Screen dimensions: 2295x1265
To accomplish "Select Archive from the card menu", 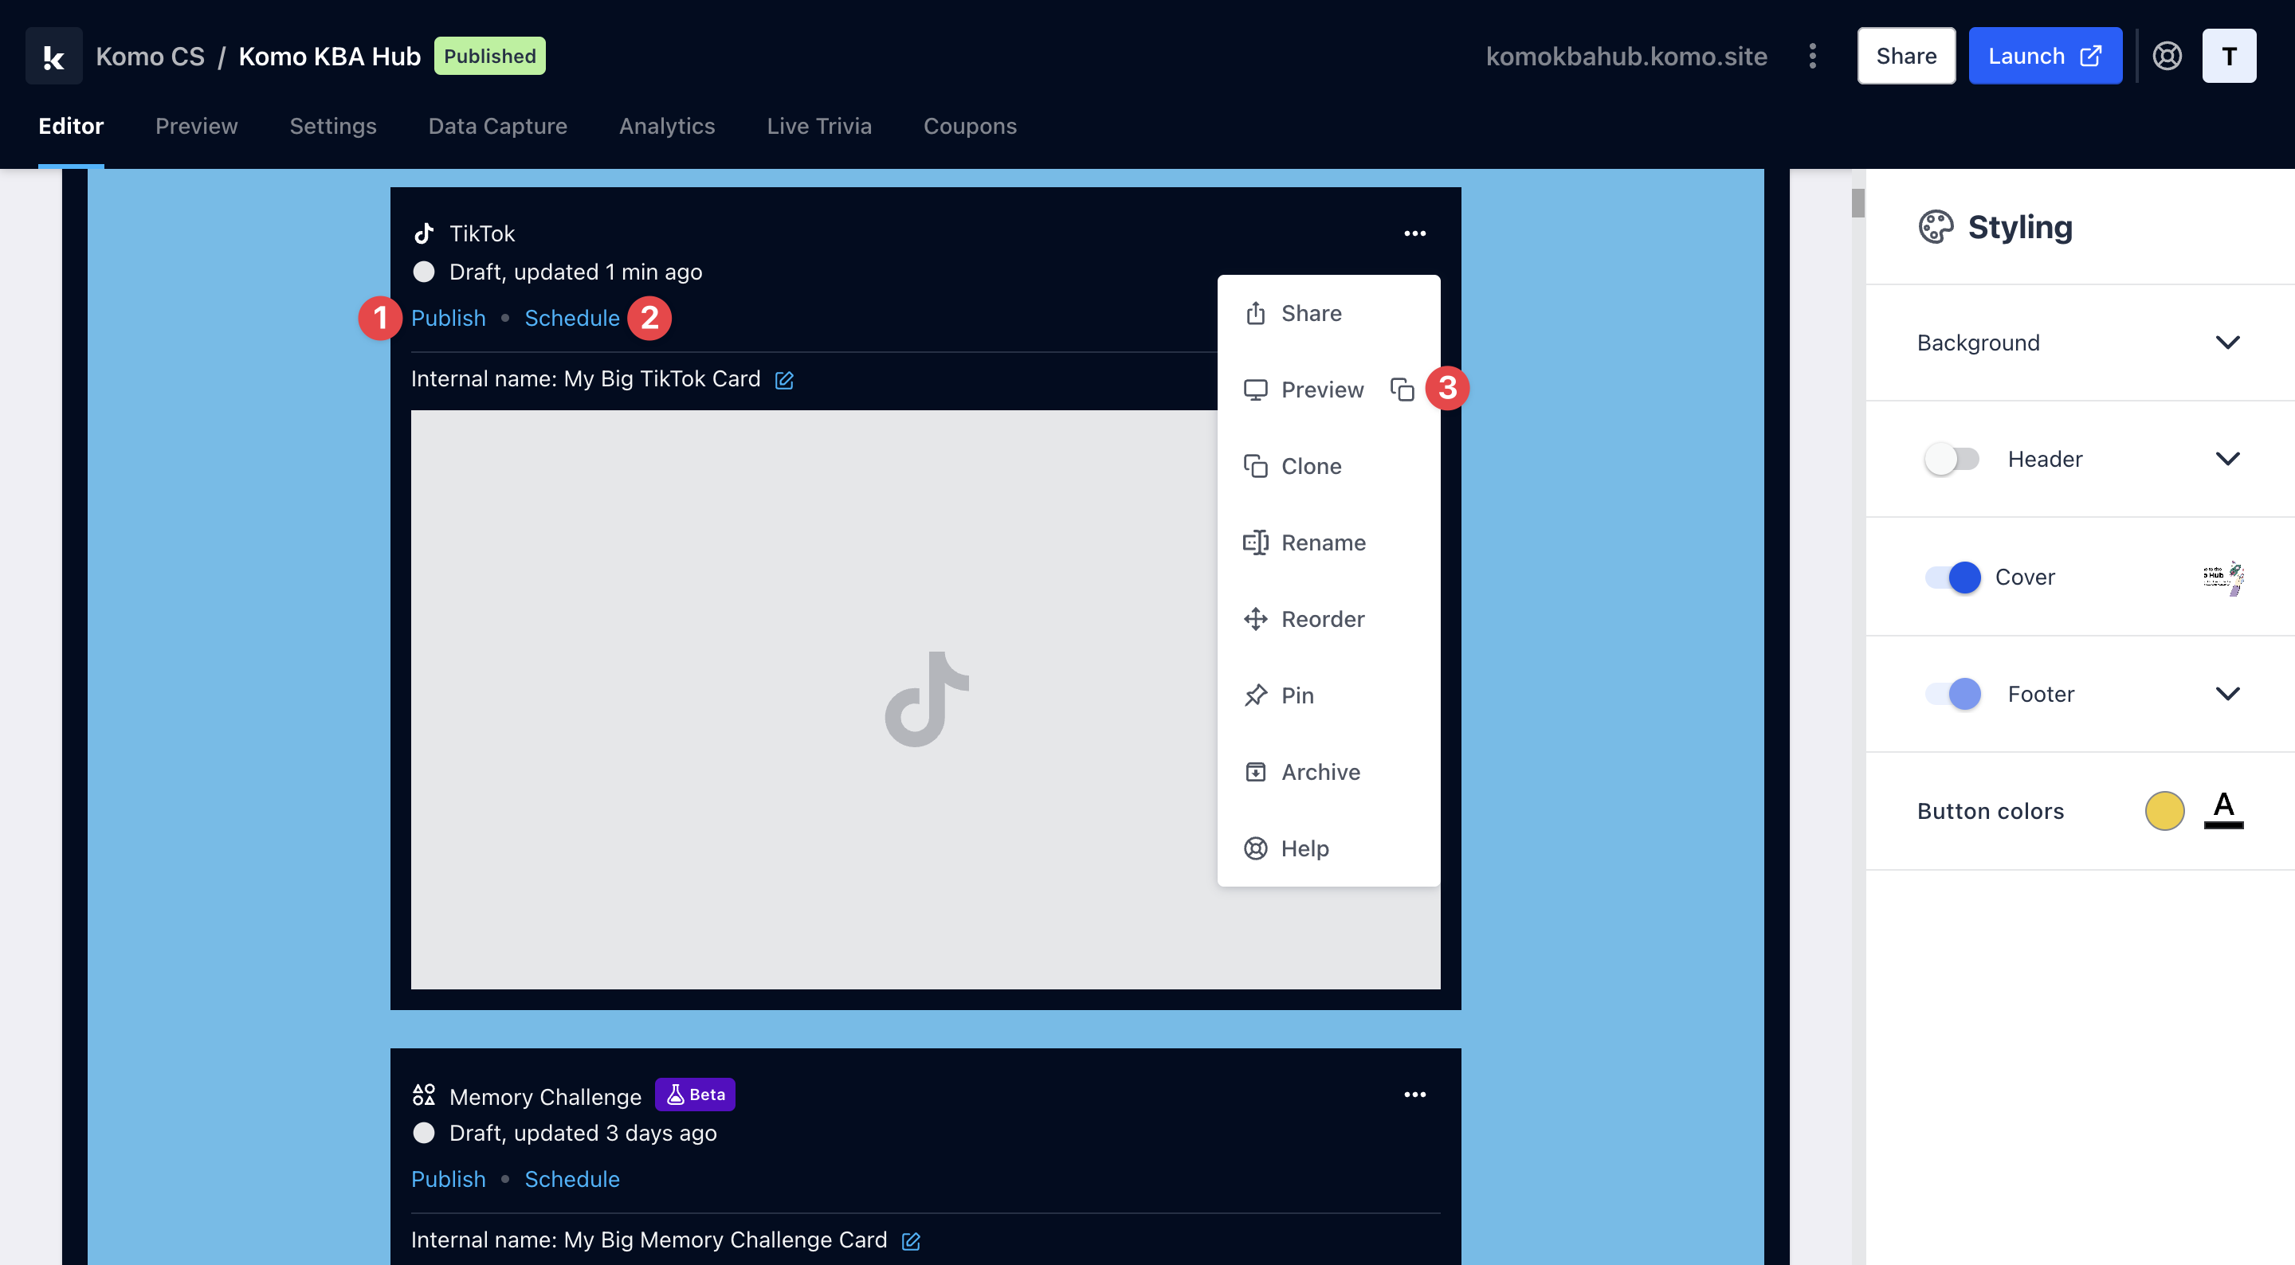I will 1320,771.
